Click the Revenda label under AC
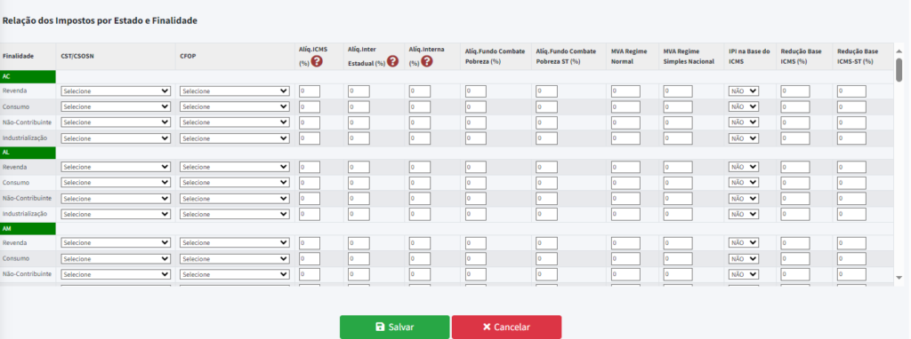This screenshot has height=339, width=911. [x=14, y=91]
